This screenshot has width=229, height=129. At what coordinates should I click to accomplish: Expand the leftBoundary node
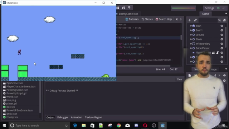pos(191,44)
